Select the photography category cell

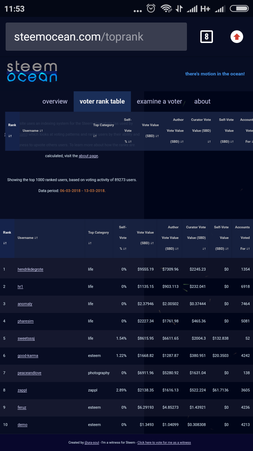[x=99, y=373]
